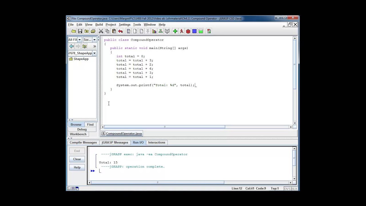Viewport: 366px width, 206px height.
Task: Save the file with the floppy disk icon
Action: [x=80, y=31]
